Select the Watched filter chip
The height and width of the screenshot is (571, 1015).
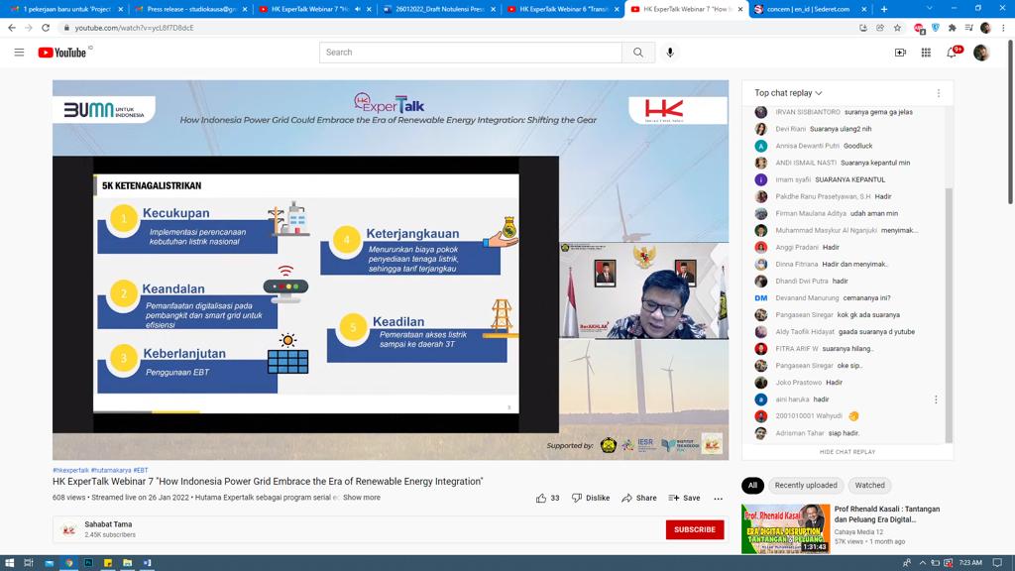coord(869,486)
